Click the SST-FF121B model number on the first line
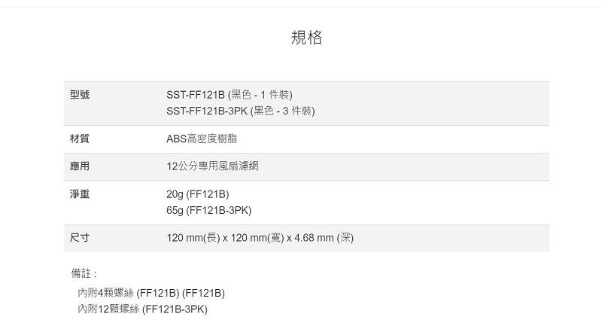Viewport: 602px width, 329px height. [195, 95]
